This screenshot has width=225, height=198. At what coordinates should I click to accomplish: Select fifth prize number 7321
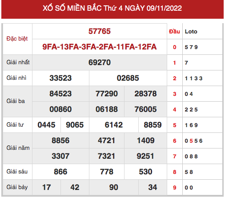(x=106, y=156)
